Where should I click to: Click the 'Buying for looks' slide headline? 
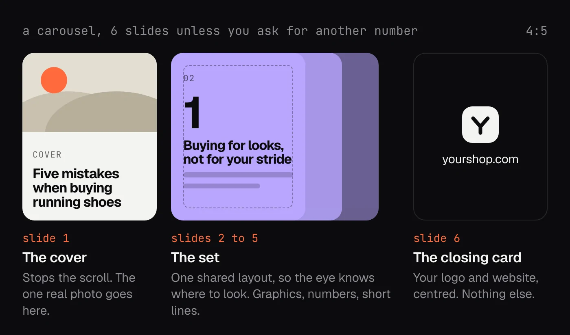point(237,152)
